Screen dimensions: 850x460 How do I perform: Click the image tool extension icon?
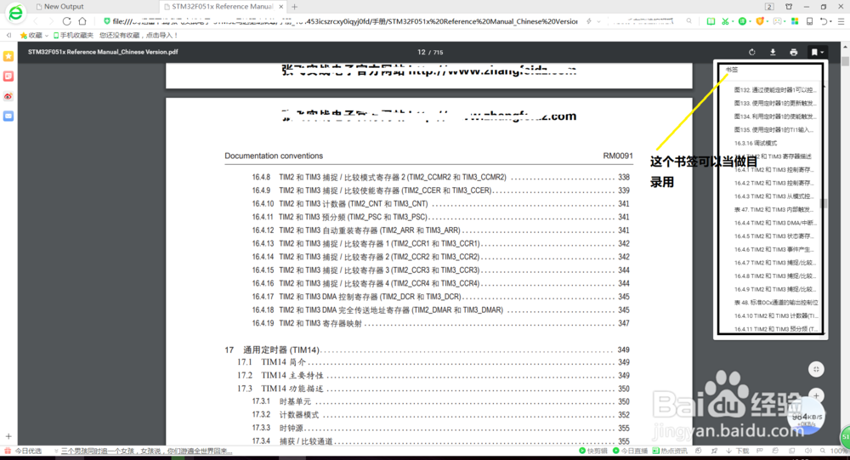[x=778, y=21]
